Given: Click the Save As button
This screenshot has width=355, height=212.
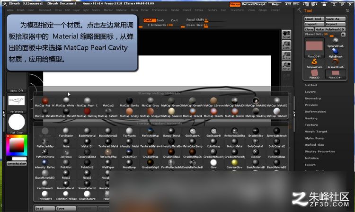Looking at the screenshot, I should point(335,19).
